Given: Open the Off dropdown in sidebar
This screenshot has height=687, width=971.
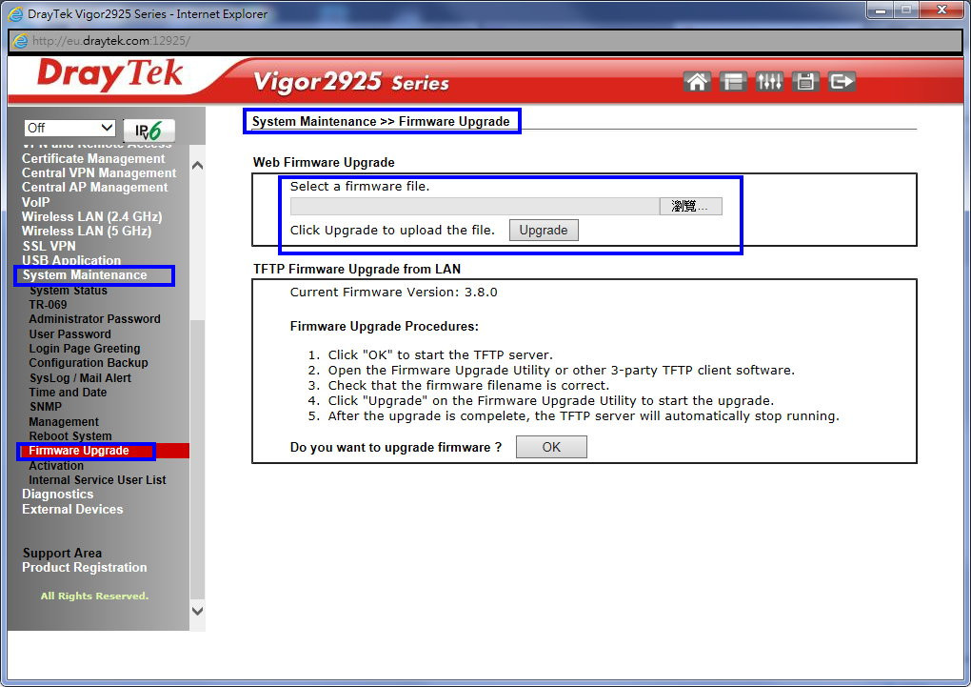Looking at the screenshot, I should [x=69, y=128].
